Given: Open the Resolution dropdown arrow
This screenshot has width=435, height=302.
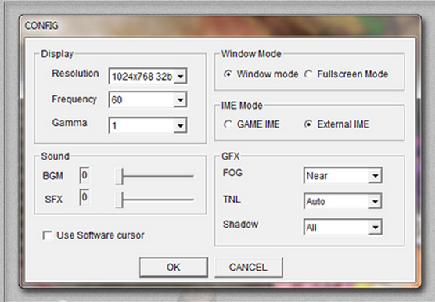Looking at the screenshot, I should pyautogui.click(x=180, y=76).
